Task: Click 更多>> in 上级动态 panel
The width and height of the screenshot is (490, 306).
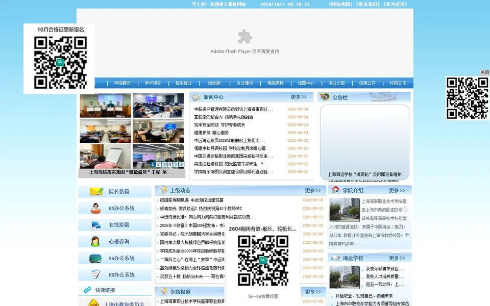Action: [x=313, y=190]
